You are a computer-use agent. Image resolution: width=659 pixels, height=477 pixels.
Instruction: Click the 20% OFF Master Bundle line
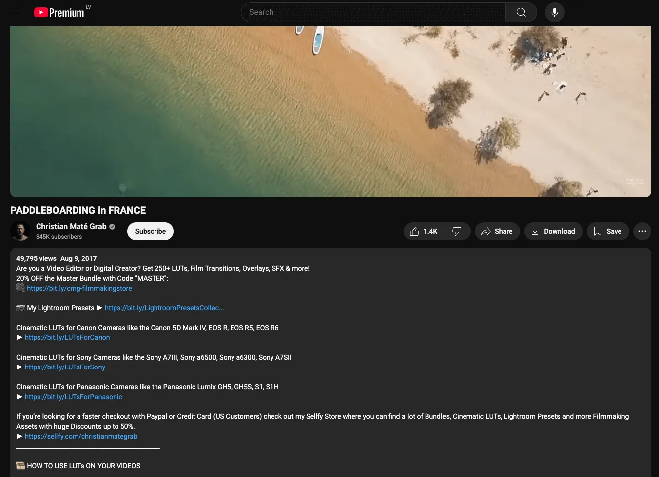coord(92,278)
